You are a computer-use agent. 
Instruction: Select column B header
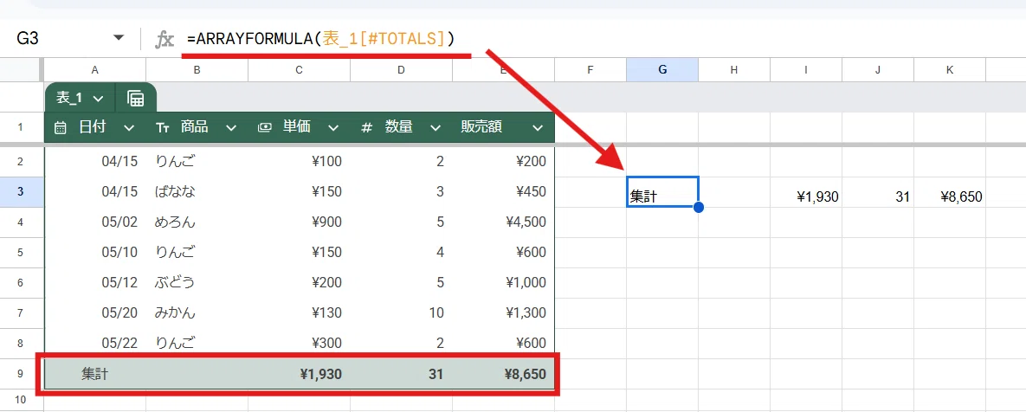pos(197,70)
